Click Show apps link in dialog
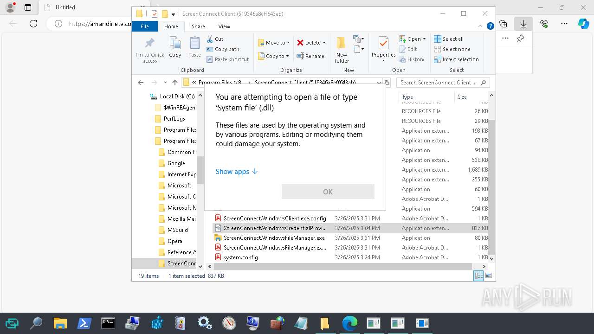 (237, 172)
